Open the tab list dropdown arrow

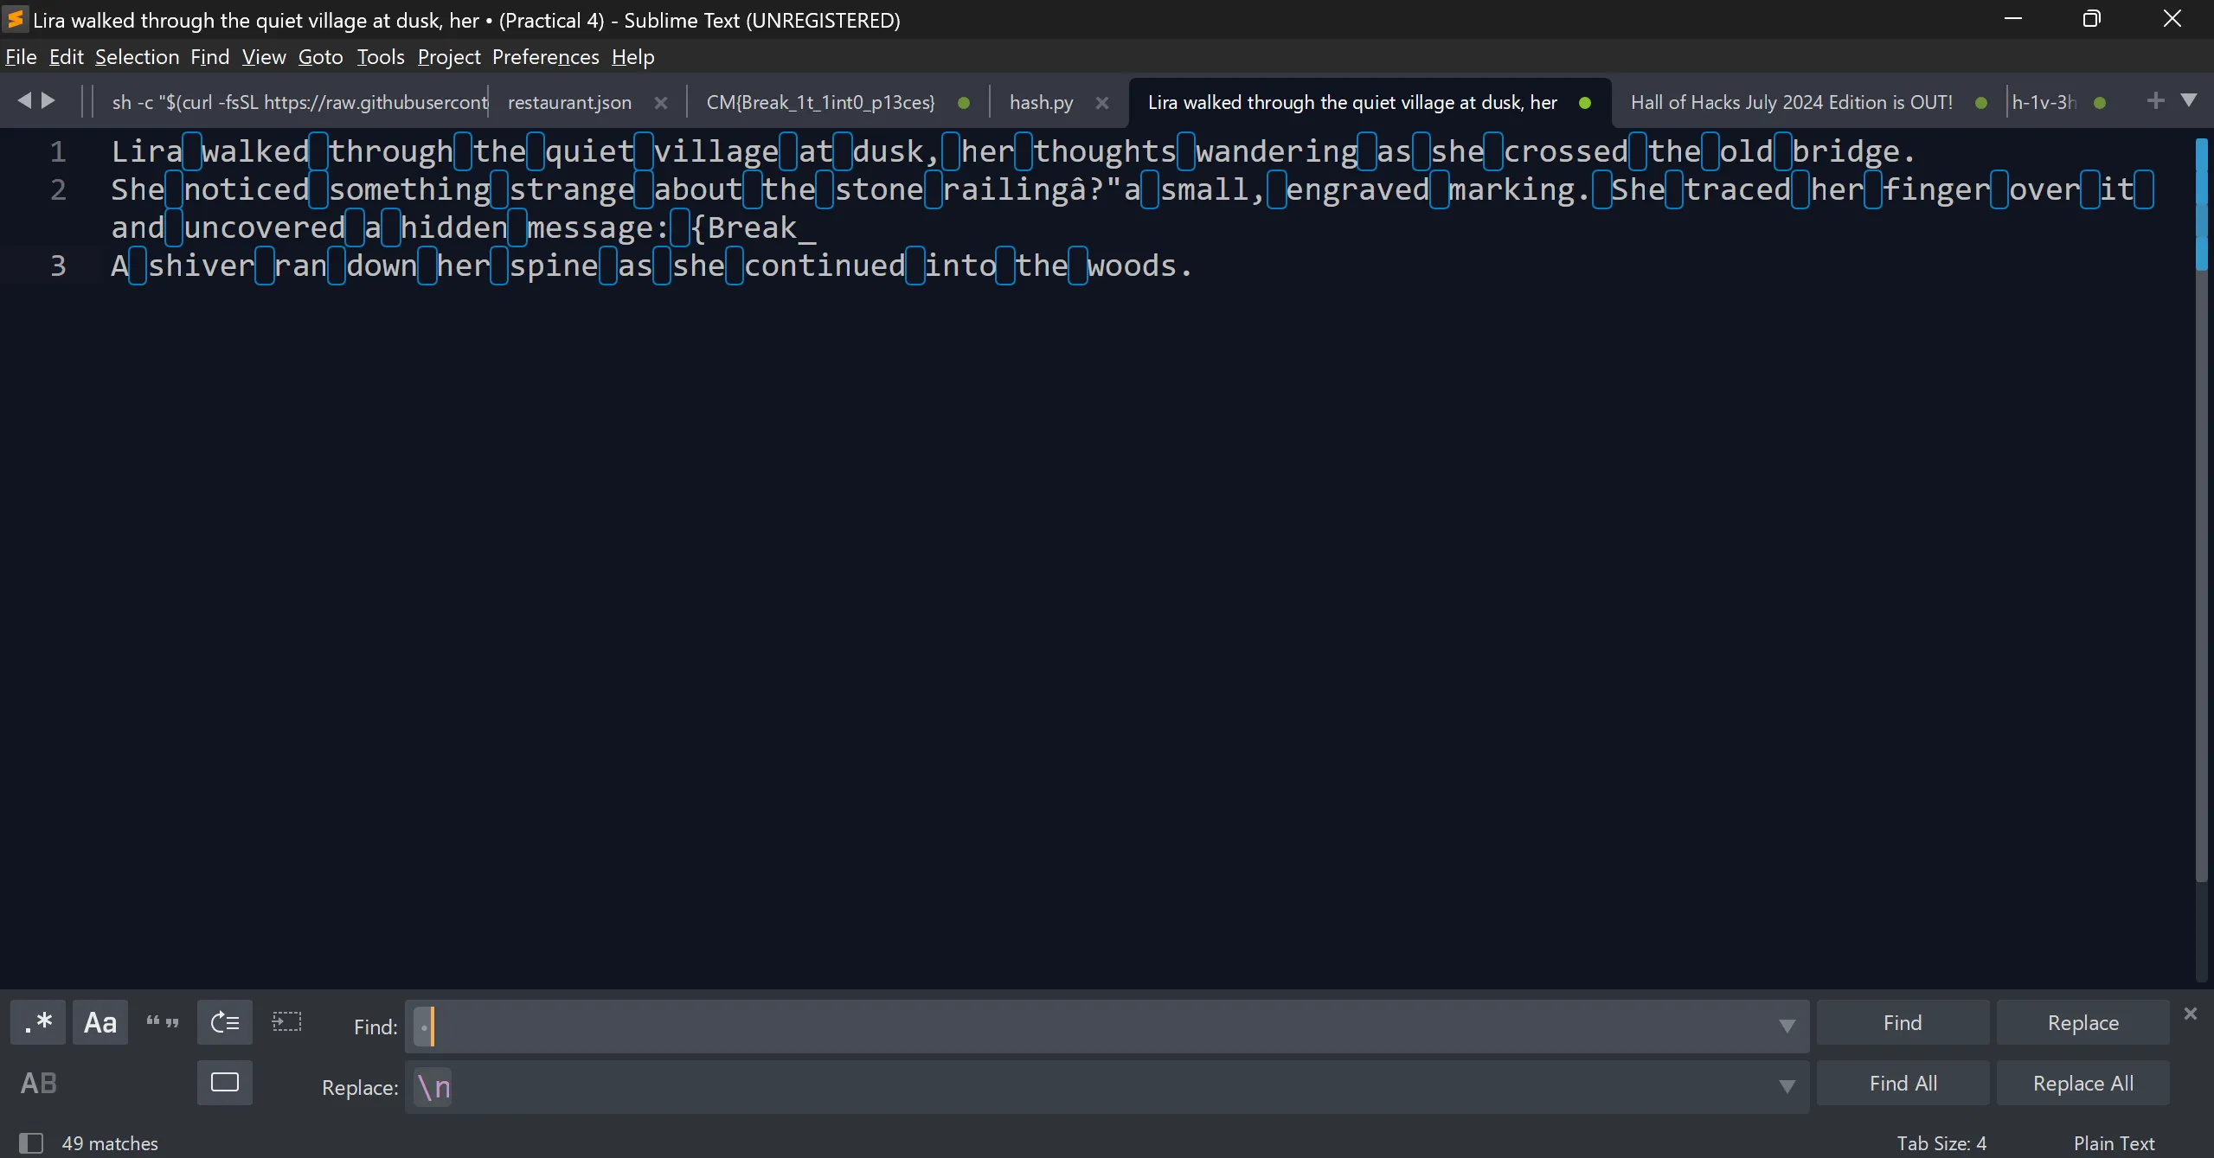pos(2189,100)
